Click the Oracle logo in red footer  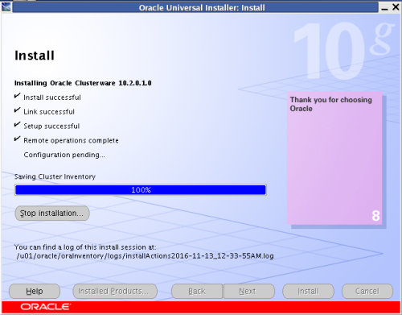coord(46,307)
